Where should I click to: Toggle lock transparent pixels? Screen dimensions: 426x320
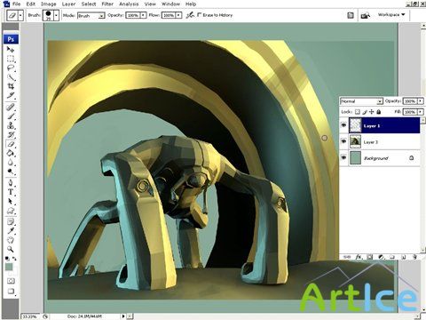click(x=358, y=112)
